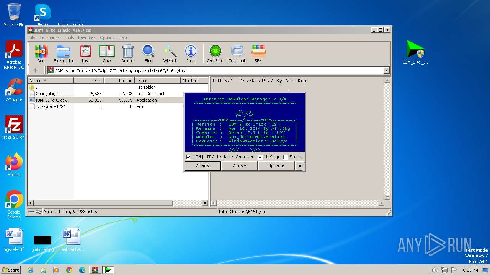Select bigscale.rtf desktop file
The image size is (490, 275).
click(x=14, y=240)
